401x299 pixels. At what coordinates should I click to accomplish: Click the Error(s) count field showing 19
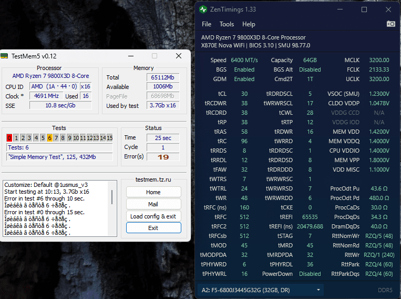click(x=163, y=157)
